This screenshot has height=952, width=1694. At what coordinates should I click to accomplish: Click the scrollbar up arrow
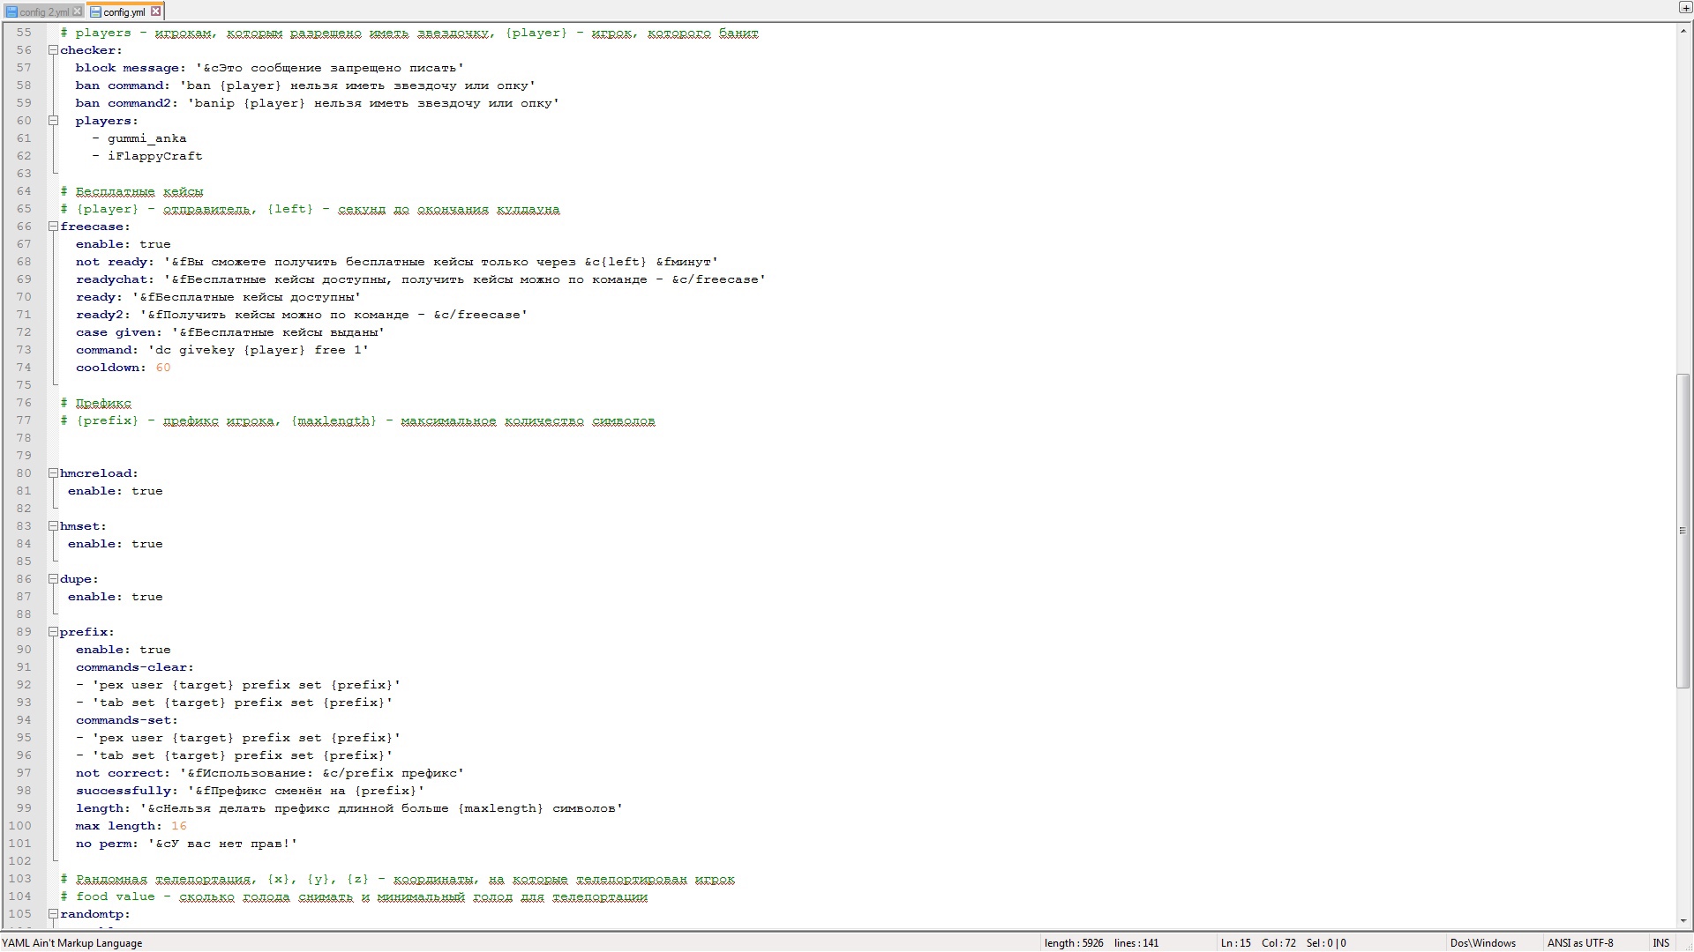[x=1683, y=30]
